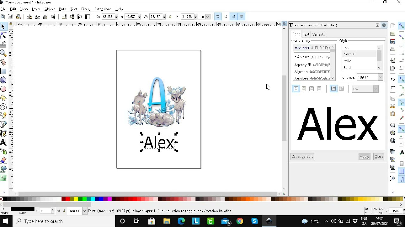Toggle width/height lock ratio
Screen dimensions: 405x227
click(170, 17)
